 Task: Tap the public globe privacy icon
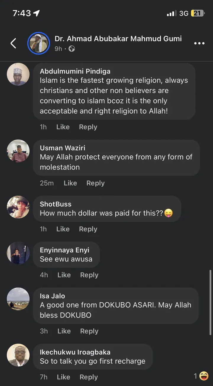[72, 49]
